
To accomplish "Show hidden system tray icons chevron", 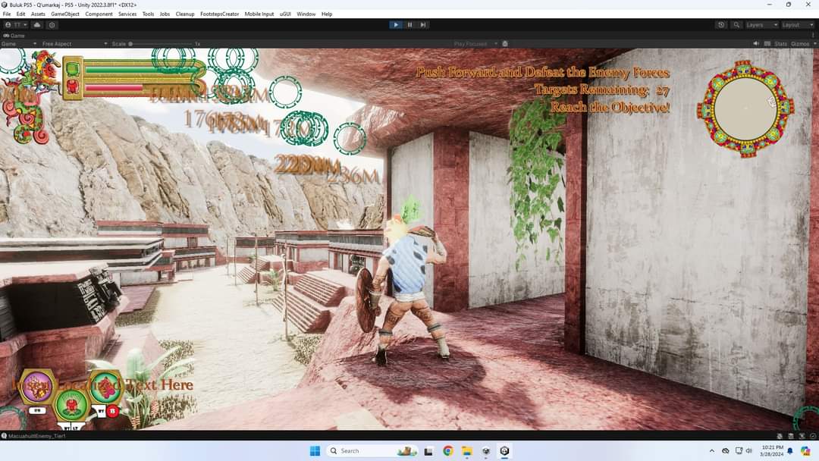I will (x=711, y=450).
